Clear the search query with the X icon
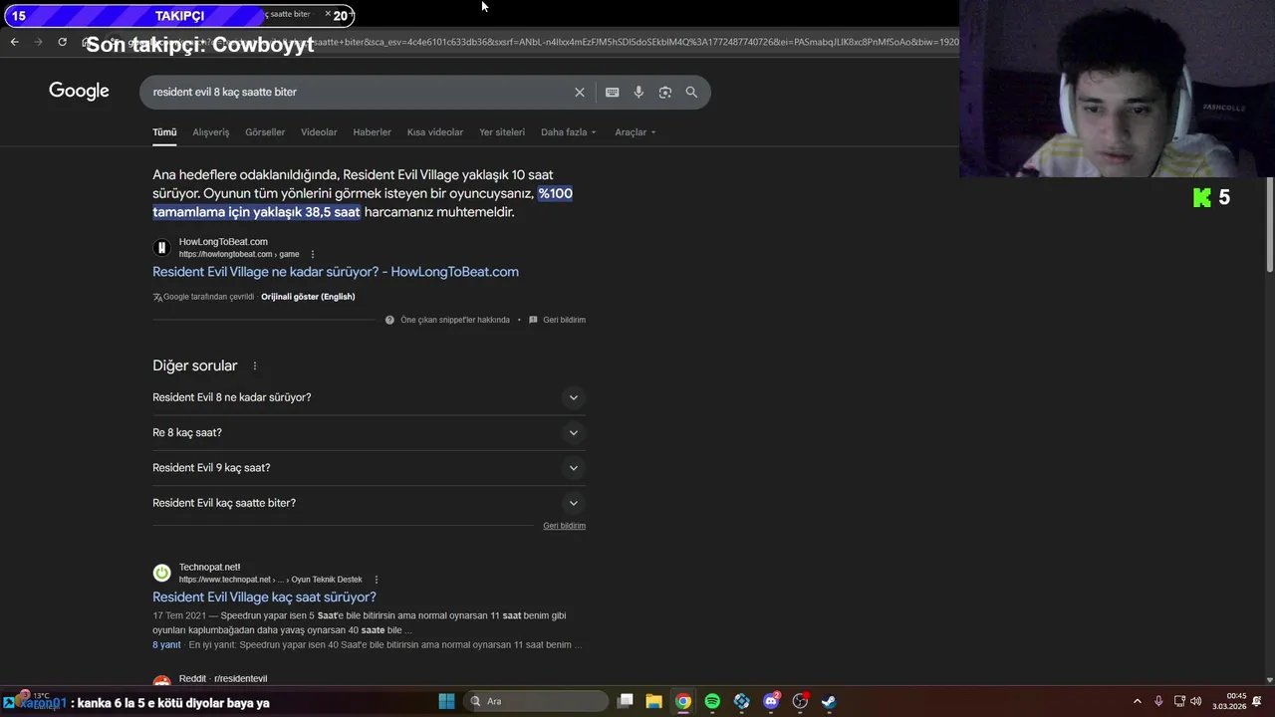 pos(579,92)
